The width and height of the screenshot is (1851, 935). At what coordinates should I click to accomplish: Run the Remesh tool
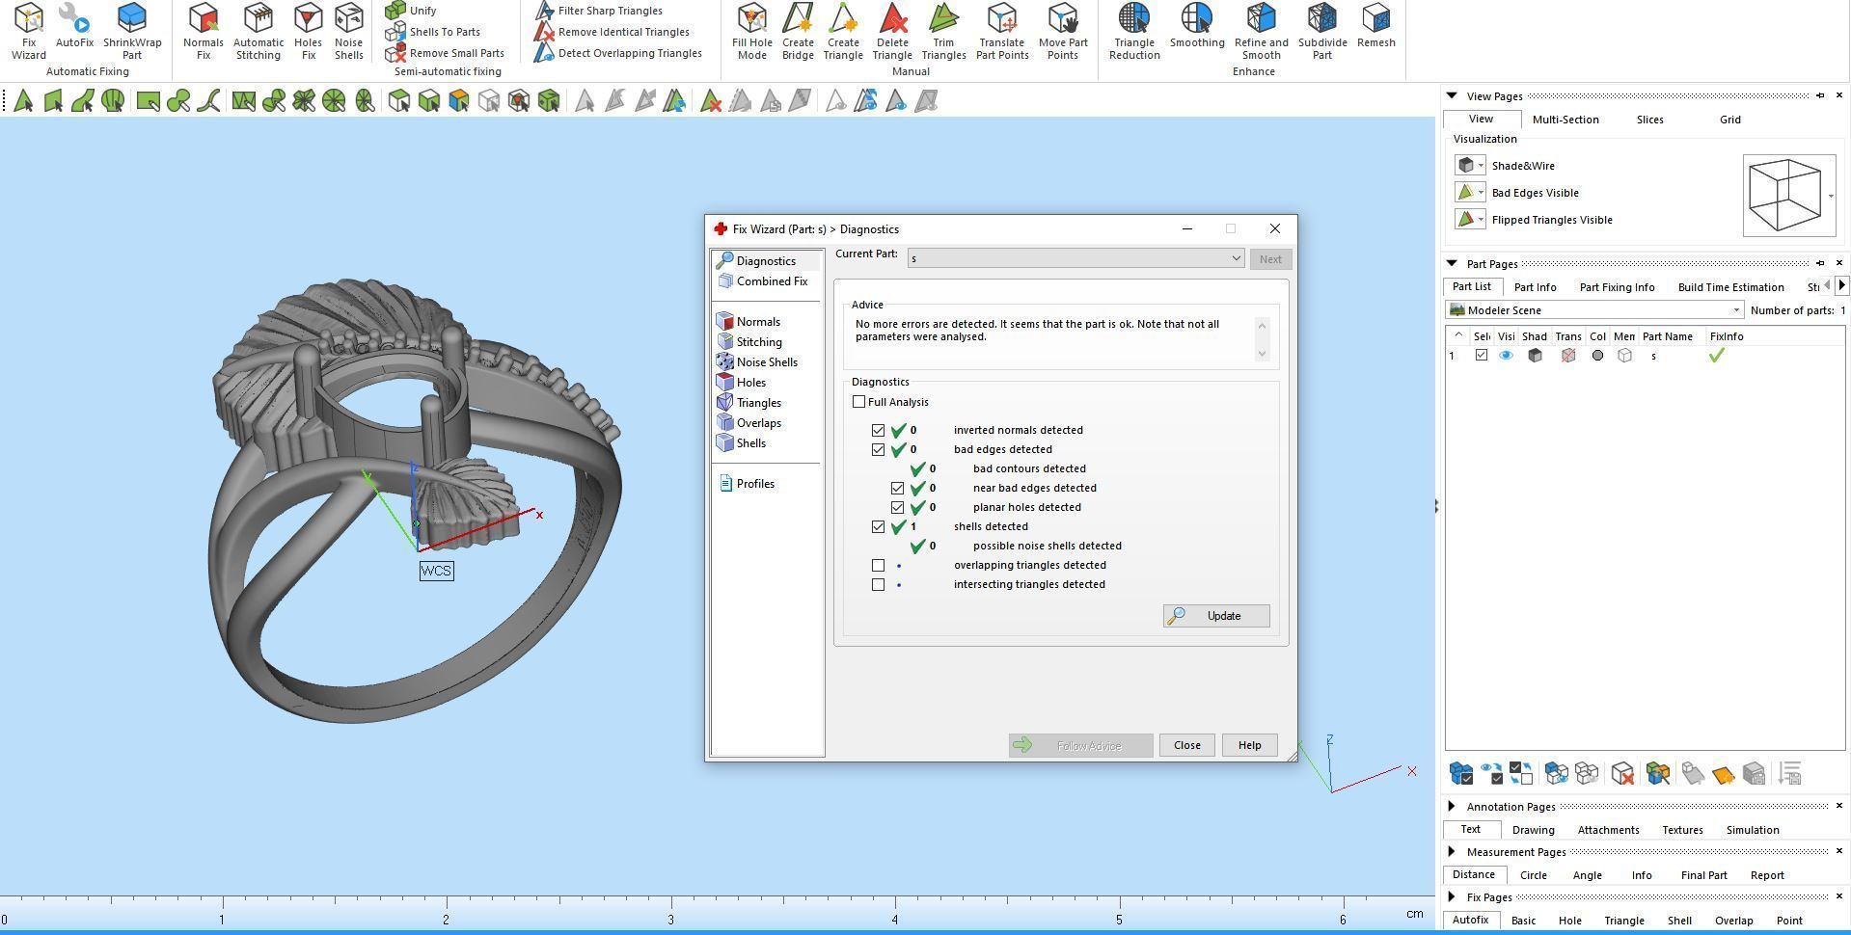1375,25
